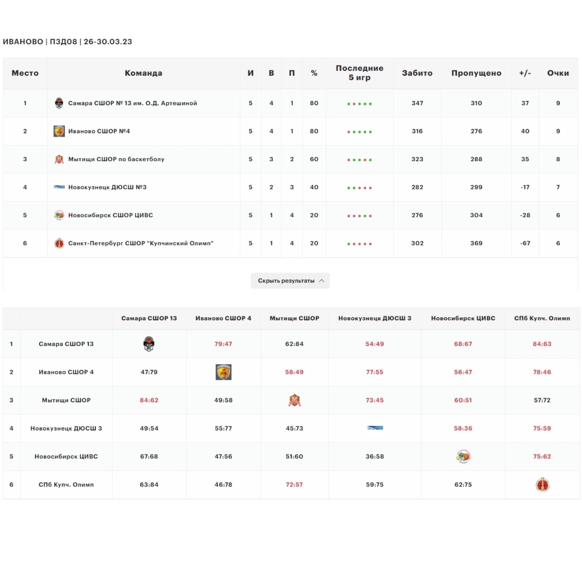This screenshot has width=582, height=582.
Task: Click Ivanovo logo in results grid diagonal
Action: [x=224, y=372]
